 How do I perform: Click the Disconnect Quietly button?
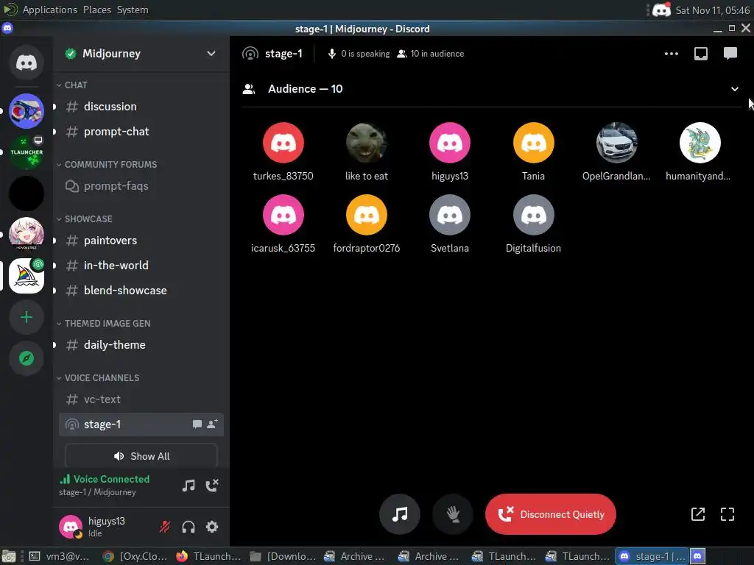pos(551,514)
